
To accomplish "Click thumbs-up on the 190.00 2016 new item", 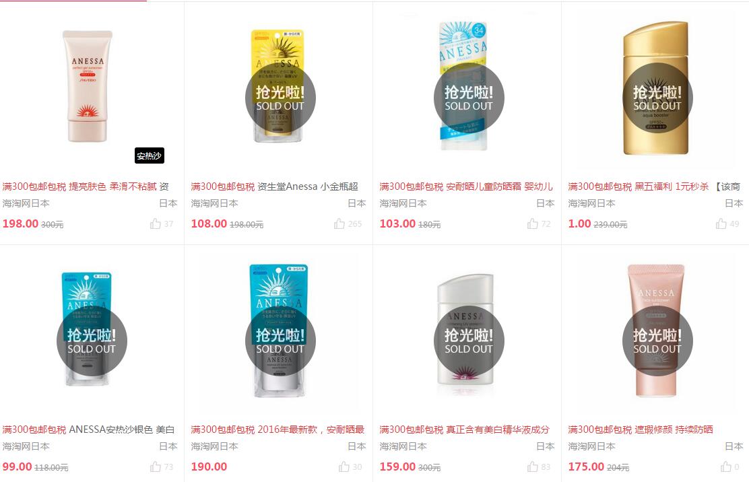I will (x=344, y=467).
